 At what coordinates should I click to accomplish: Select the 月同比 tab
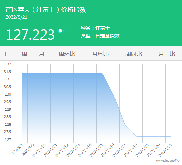(x=167, y=54)
